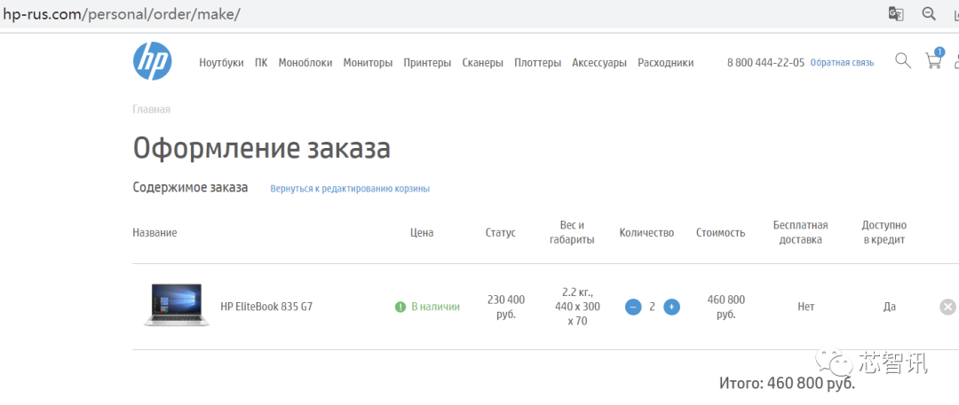Click the Обратная связь link
The height and width of the screenshot is (405, 959).
click(842, 62)
